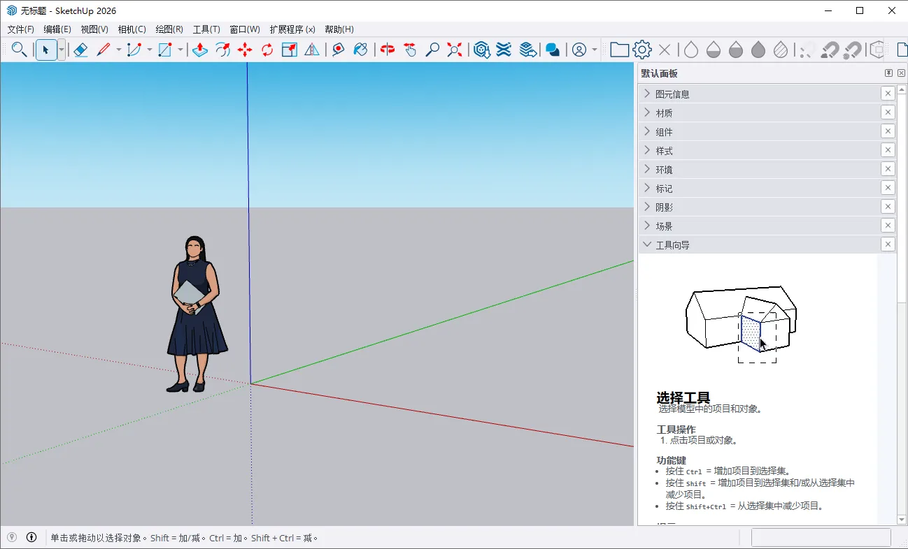Select the Eraser tool
908x549 pixels.
pos(80,50)
